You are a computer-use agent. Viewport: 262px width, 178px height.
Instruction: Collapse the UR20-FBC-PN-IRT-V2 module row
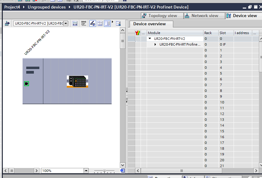point(150,39)
